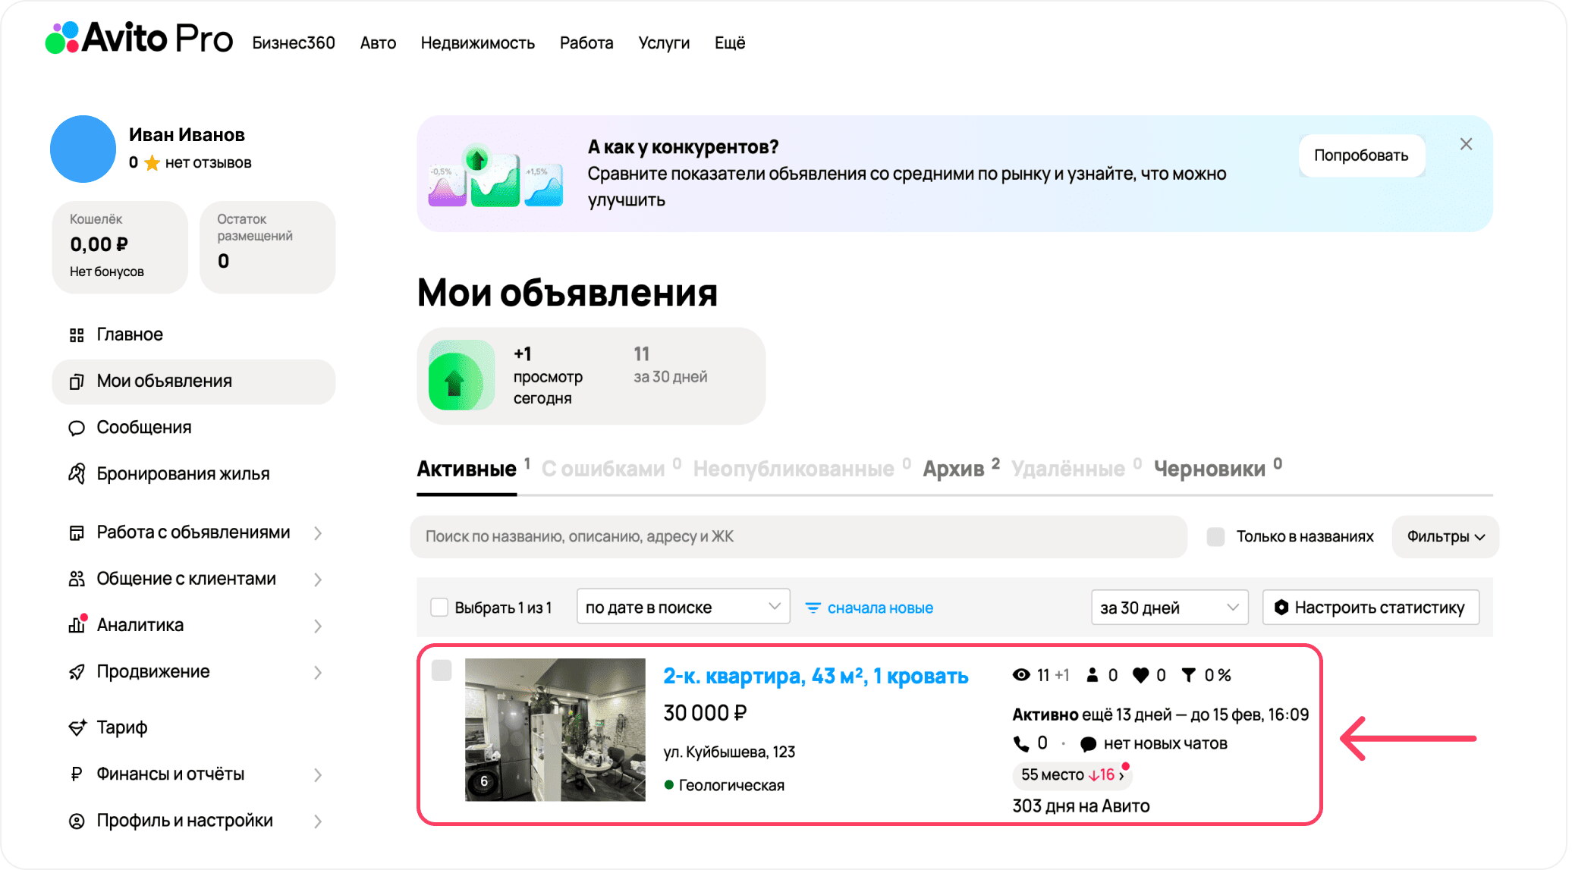This screenshot has width=1572, height=870.
Task: Click the chat bubble icon in listing
Action: 1088,745
